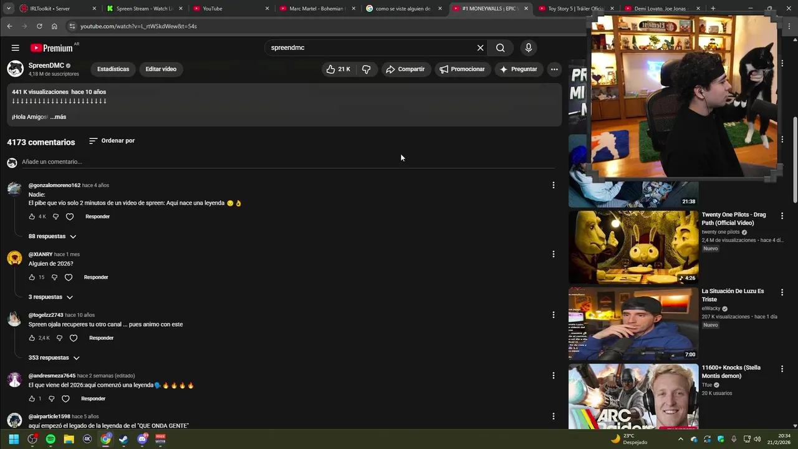This screenshot has width=798, height=449.
Task: Go to YouTube Premium home logo
Action: pos(52,48)
